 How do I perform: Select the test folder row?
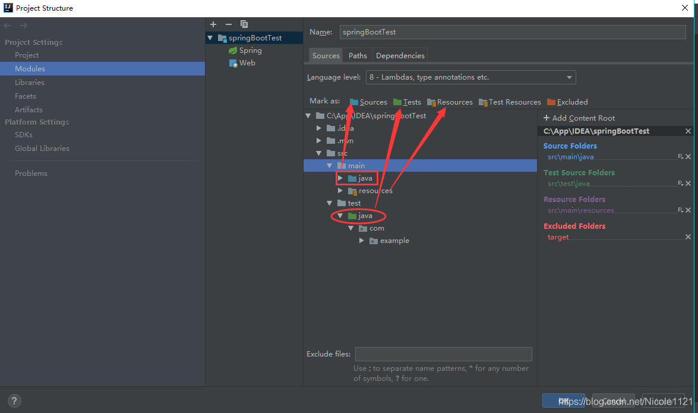[x=420, y=203]
